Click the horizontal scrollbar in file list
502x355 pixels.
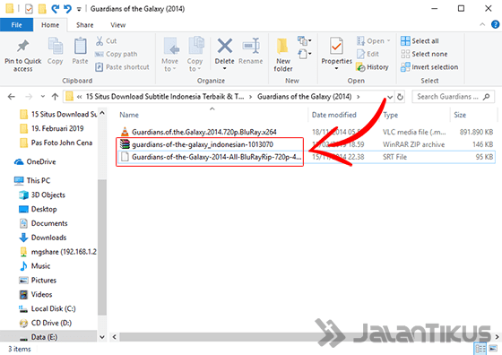pyautogui.click(x=305, y=337)
